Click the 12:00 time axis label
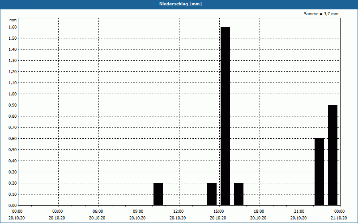 (x=178, y=211)
